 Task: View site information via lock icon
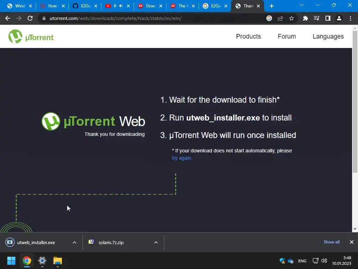(x=44, y=18)
